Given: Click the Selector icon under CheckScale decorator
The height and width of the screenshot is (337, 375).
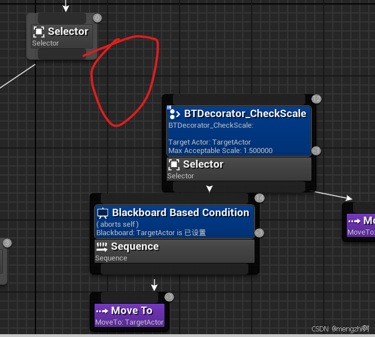Looking at the screenshot, I should click(x=174, y=164).
